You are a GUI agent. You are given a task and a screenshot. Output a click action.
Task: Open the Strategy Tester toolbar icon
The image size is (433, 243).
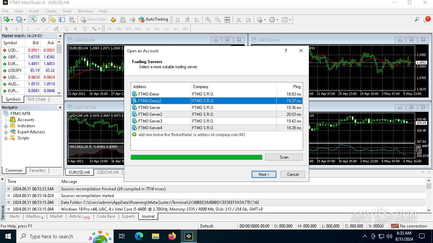point(72,20)
